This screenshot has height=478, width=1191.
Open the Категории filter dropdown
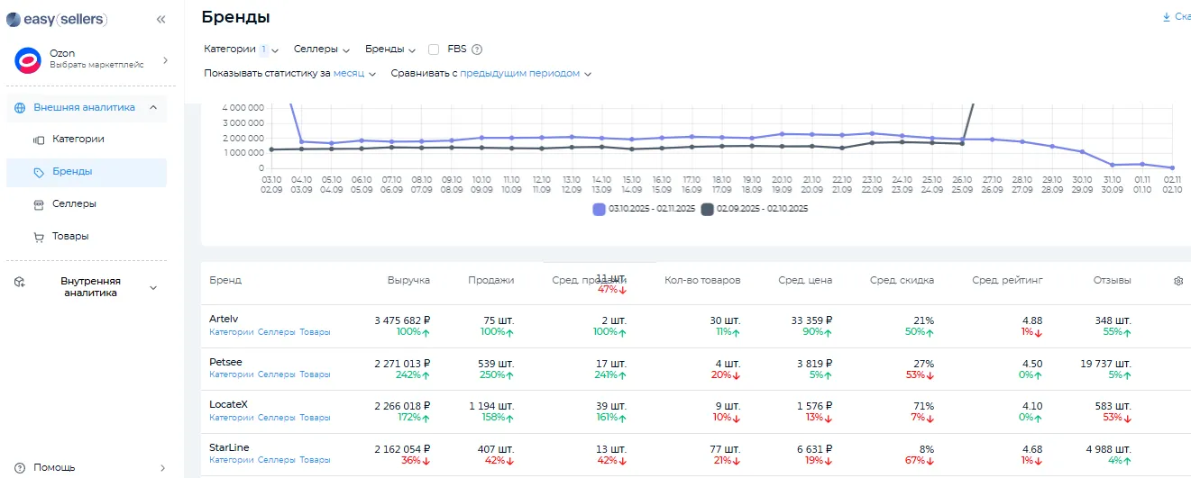[241, 50]
